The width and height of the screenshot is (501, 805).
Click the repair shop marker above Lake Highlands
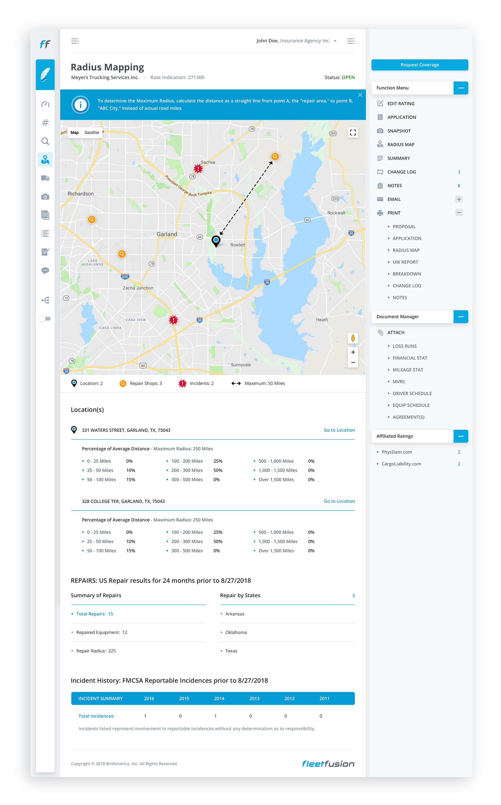click(122, 254)
